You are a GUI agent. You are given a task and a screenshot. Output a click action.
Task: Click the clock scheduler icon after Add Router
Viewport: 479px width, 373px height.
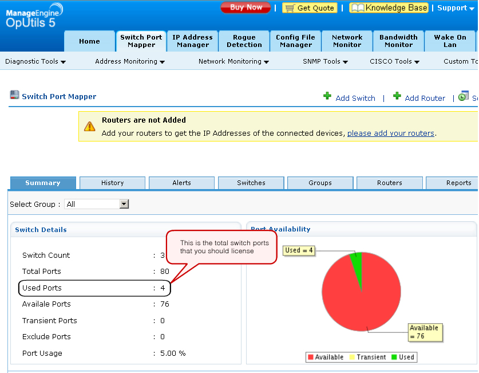464,96
